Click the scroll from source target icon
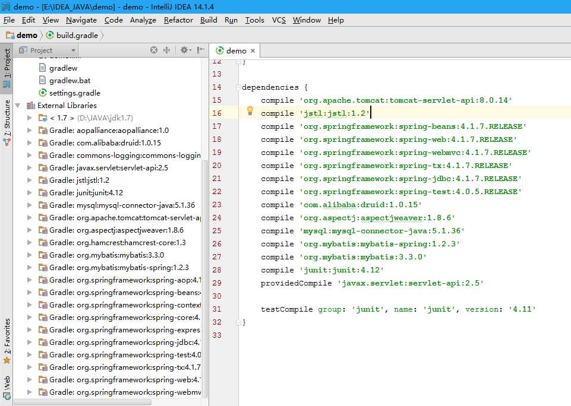 [154, 50]
